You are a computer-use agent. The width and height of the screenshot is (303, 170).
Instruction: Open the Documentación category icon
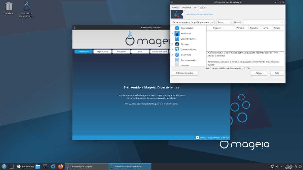(x=177, y=60)
